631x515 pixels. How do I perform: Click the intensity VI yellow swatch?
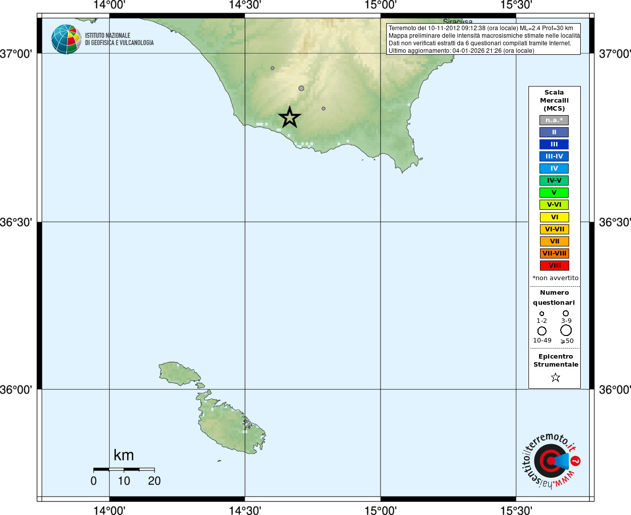click(x=555, y=217)
